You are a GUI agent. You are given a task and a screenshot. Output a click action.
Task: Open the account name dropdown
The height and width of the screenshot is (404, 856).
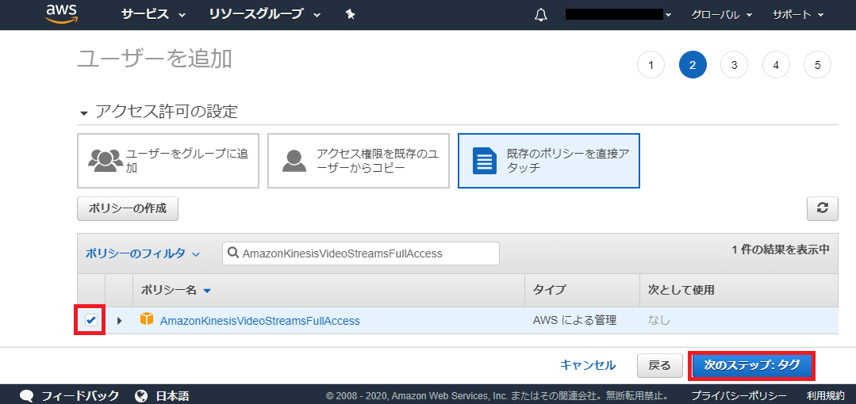point(618,15)
